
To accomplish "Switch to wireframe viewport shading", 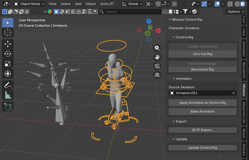I will [x=237, y=4].
